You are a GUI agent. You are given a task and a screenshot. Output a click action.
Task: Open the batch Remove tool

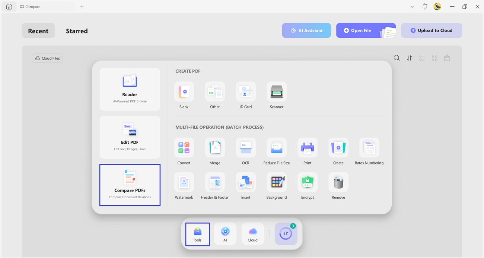pos(338,182)
